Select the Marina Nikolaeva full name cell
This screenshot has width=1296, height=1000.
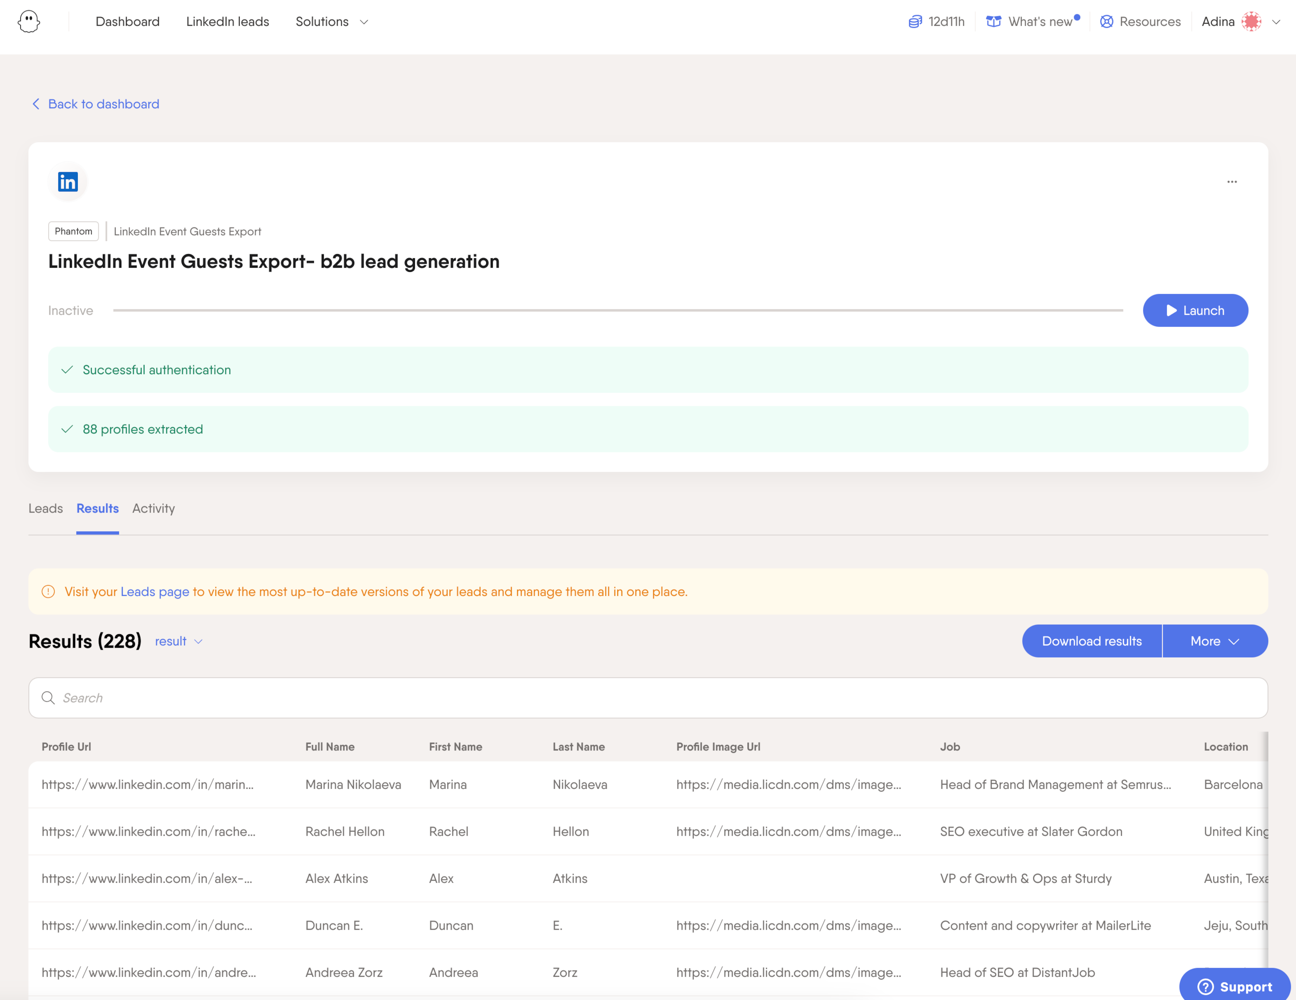pos(353,785)
